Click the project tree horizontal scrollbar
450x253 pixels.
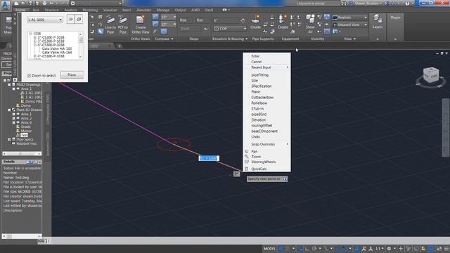22,154
